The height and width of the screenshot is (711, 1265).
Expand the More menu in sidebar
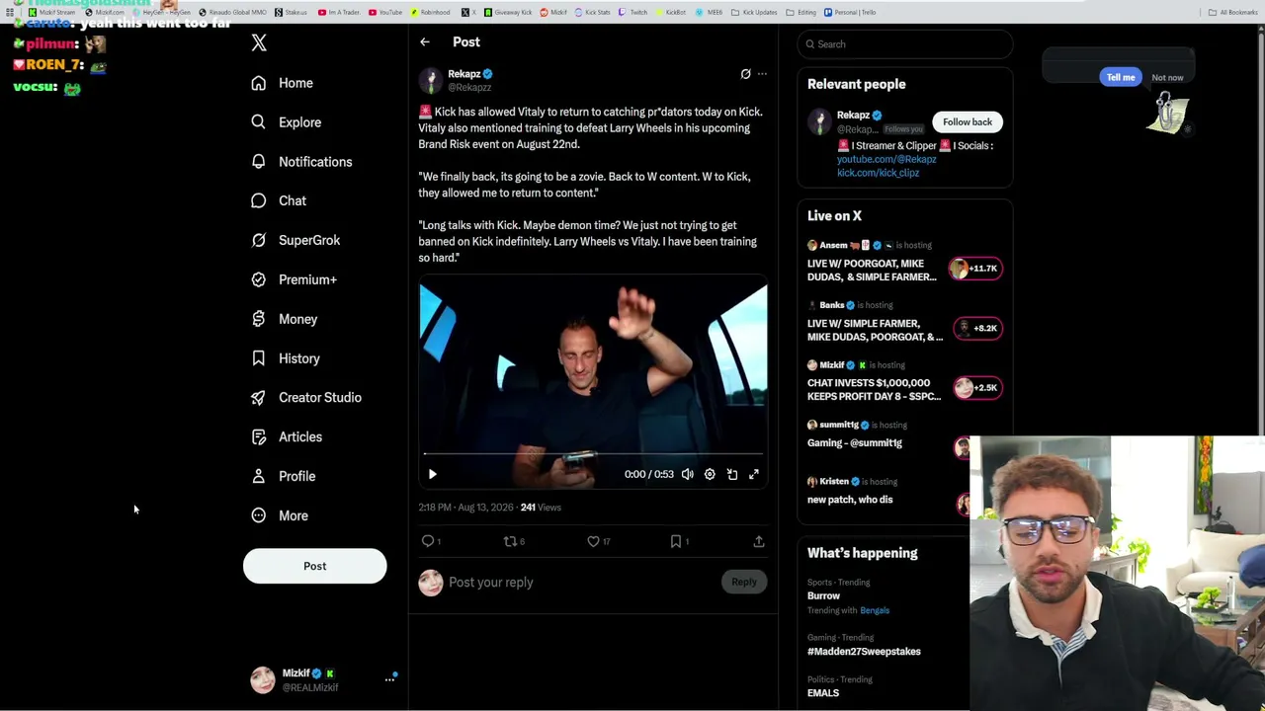[280, 515]
